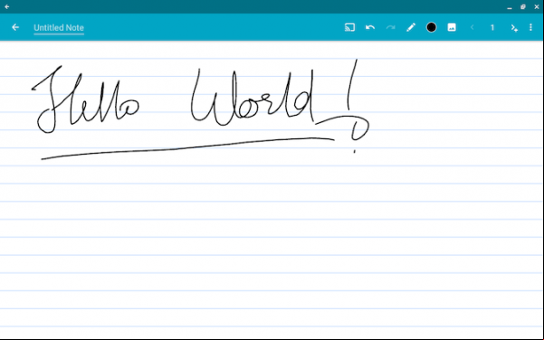This screenshot has width=544, height=340.
Task: Restore down the note window
Action: click(523, 6)
